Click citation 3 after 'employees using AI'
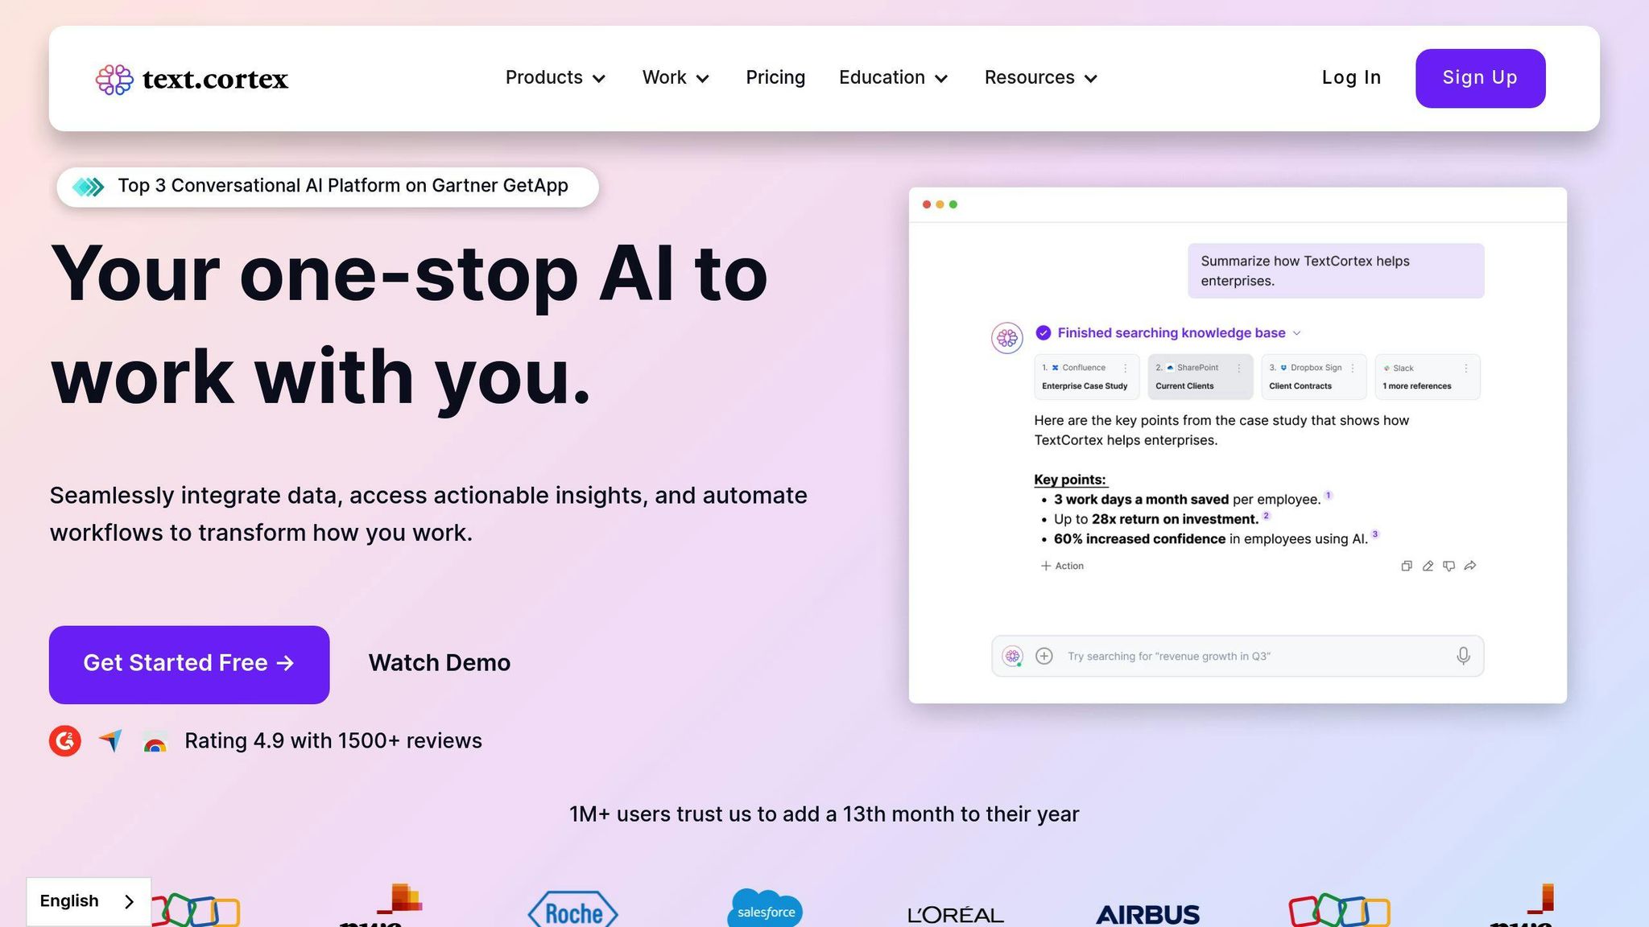 click(x=1375, y=534)
